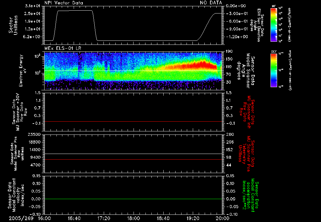
Task: Select the 'MEx ELS-01 LR' spectrogram title
Action: tap(63, 48)
